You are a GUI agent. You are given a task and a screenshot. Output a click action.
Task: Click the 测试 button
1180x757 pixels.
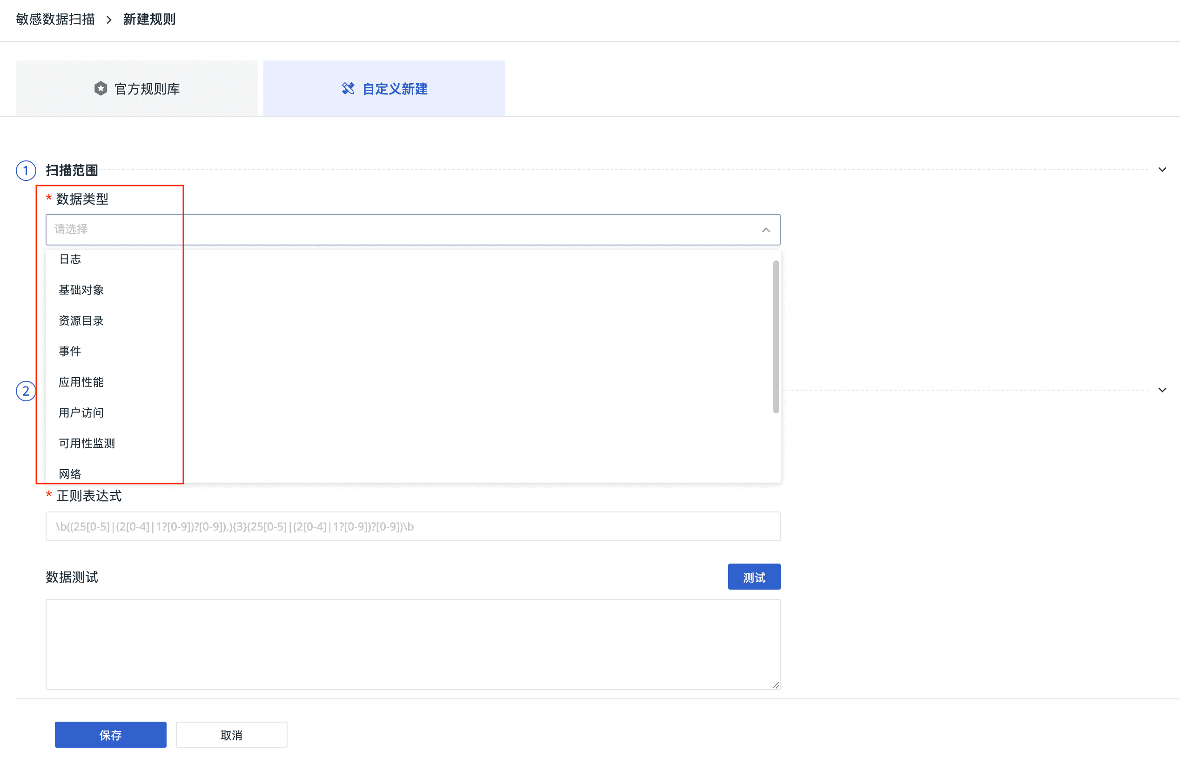point(754,577)
